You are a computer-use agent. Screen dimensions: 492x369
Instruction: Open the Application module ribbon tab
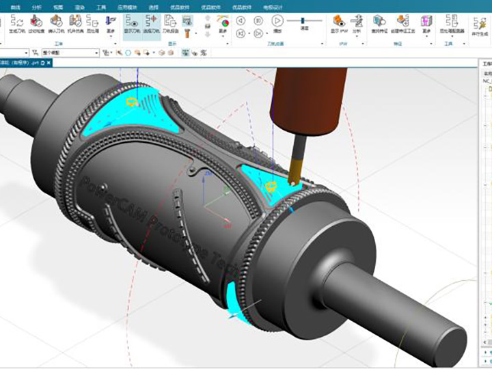click(127, 8)
